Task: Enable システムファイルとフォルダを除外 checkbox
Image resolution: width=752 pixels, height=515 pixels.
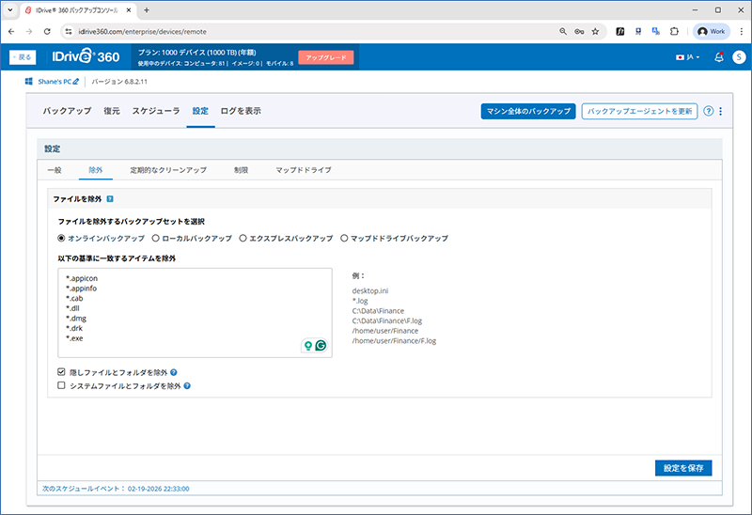Action: [62, 385]
